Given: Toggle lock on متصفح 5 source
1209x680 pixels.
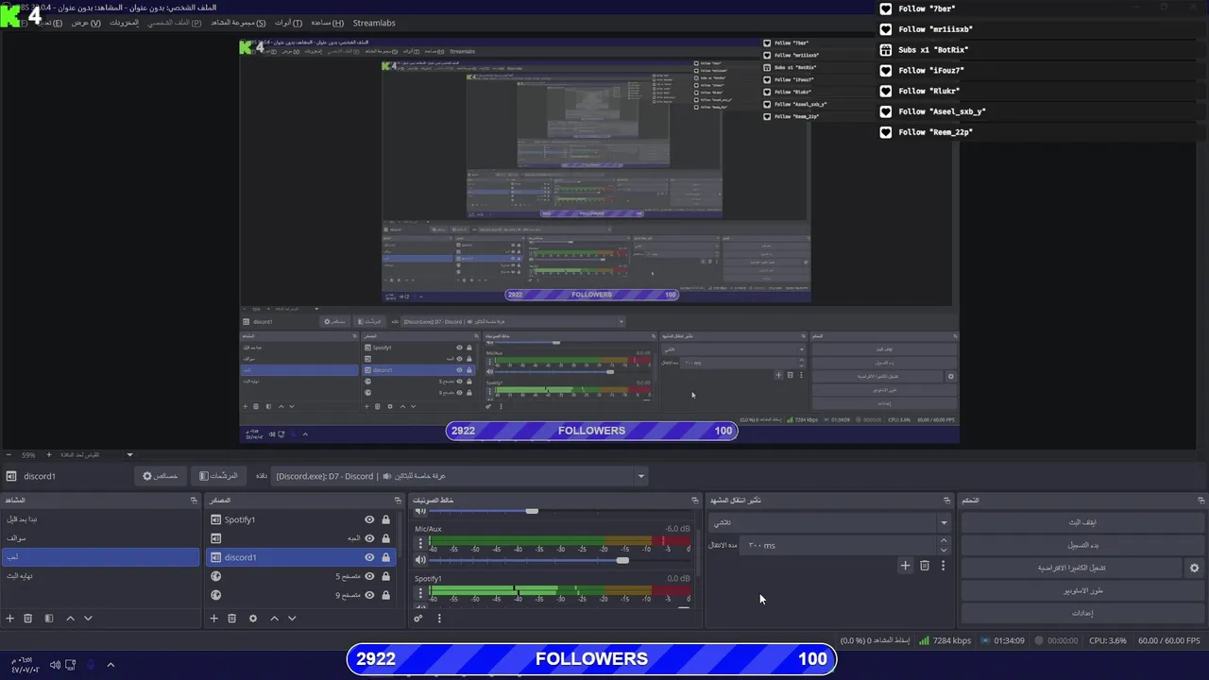Looking at the screenshot, I should [385, 576].
